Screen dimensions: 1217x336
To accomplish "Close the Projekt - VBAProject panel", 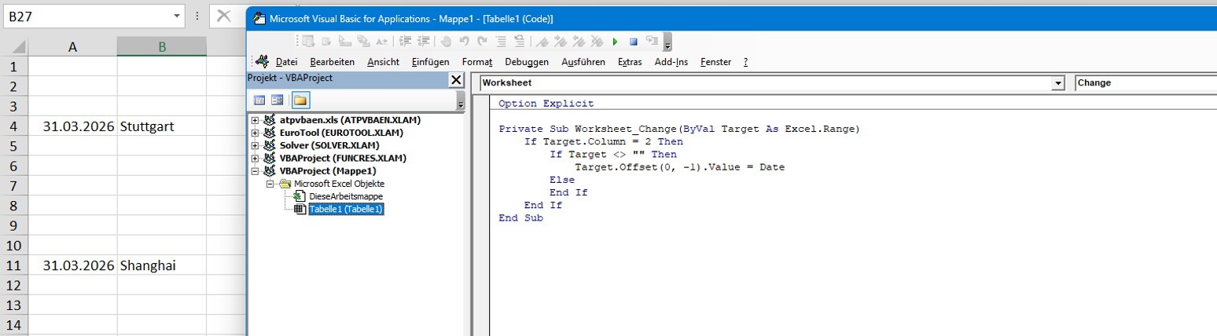I will 456,79.
